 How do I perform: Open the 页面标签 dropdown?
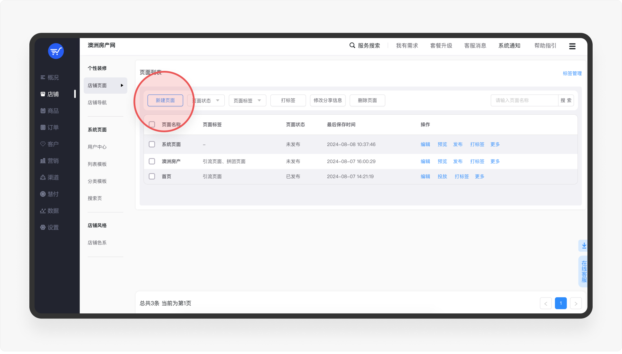pos(247,101)
